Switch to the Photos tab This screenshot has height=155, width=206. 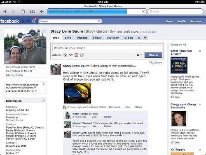82,38
